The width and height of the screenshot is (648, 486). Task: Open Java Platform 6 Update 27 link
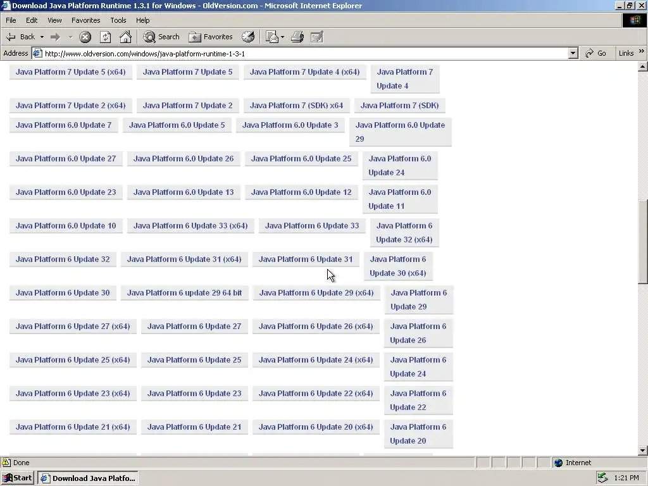click(x=194, y=326)
